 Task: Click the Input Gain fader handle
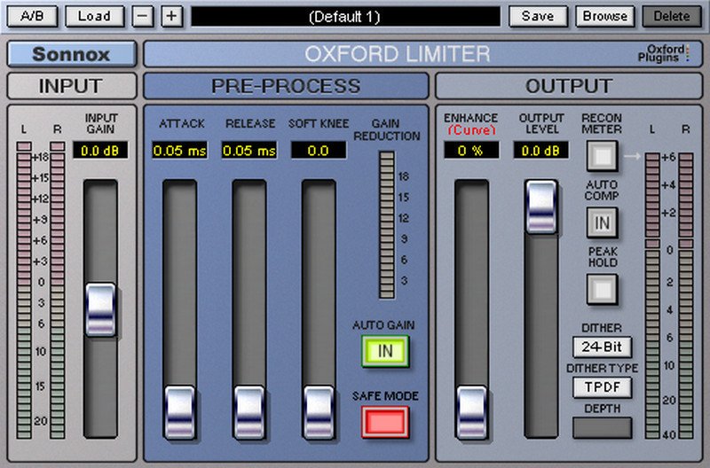[x=101, y=309]
